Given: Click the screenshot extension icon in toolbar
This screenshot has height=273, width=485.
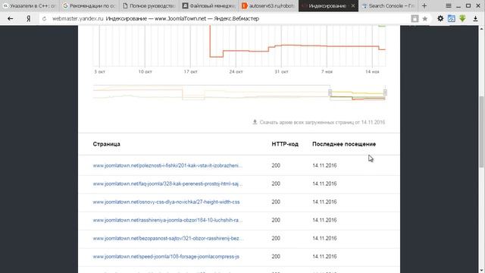Looking at the screenshot, I should (x=452, y=18).
